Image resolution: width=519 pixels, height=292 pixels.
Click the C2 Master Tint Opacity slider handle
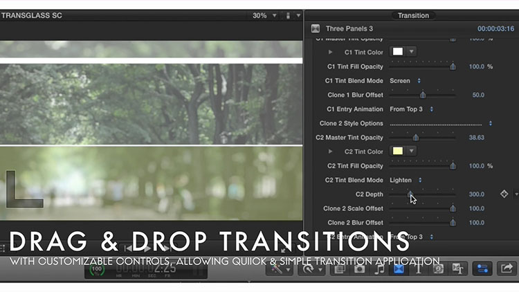pos(416,138)
